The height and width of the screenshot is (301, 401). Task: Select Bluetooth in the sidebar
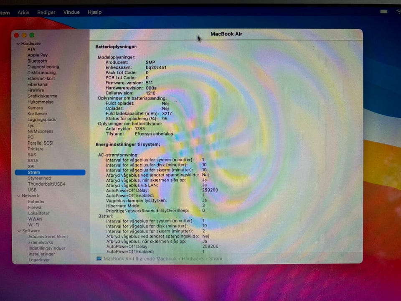(x=37, y=61)
